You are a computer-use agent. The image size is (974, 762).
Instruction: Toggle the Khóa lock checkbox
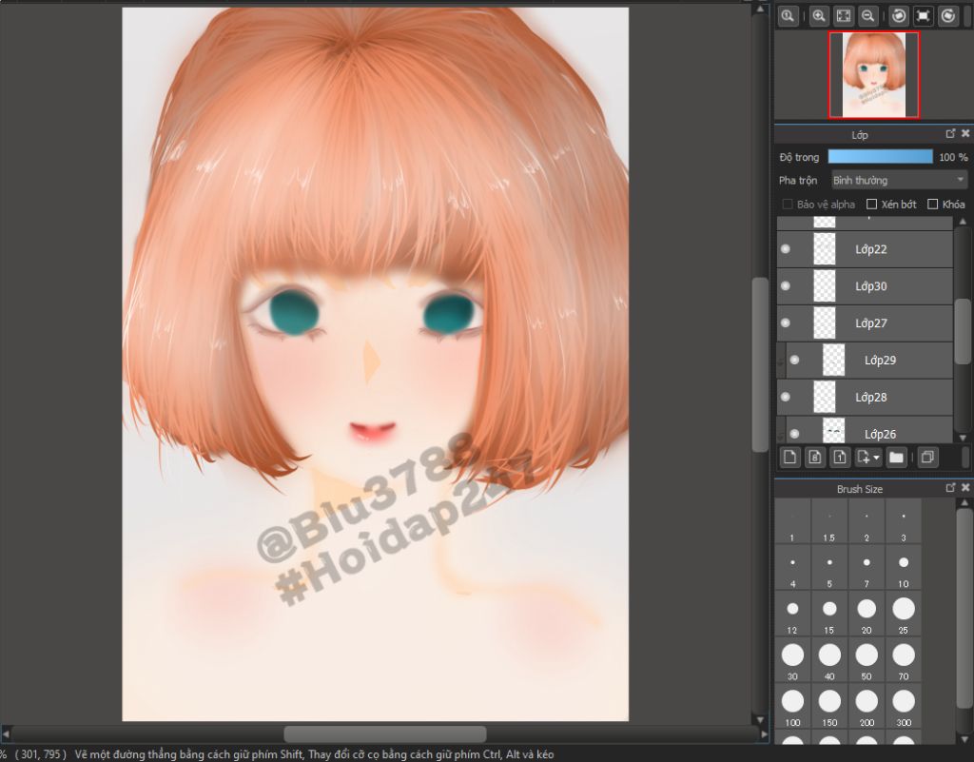(932, 205)
